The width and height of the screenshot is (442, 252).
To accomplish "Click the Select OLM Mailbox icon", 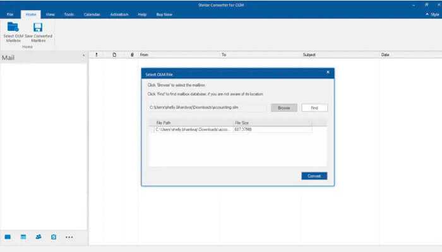I will tap(13, 27).
